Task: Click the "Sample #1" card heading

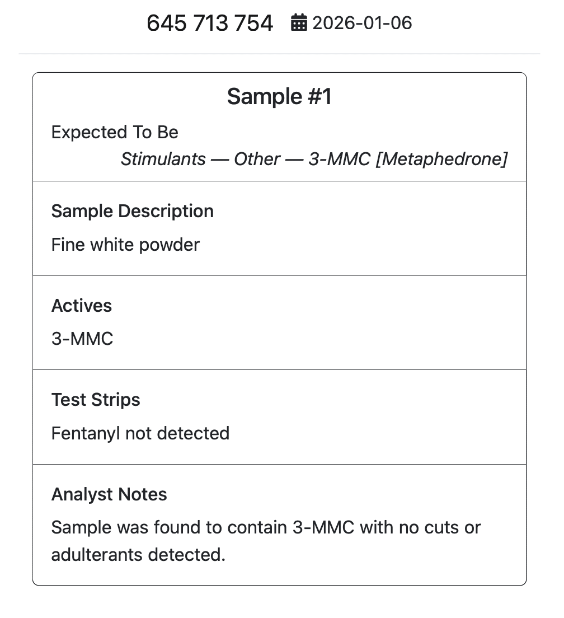Action: [x=279, y=97]
